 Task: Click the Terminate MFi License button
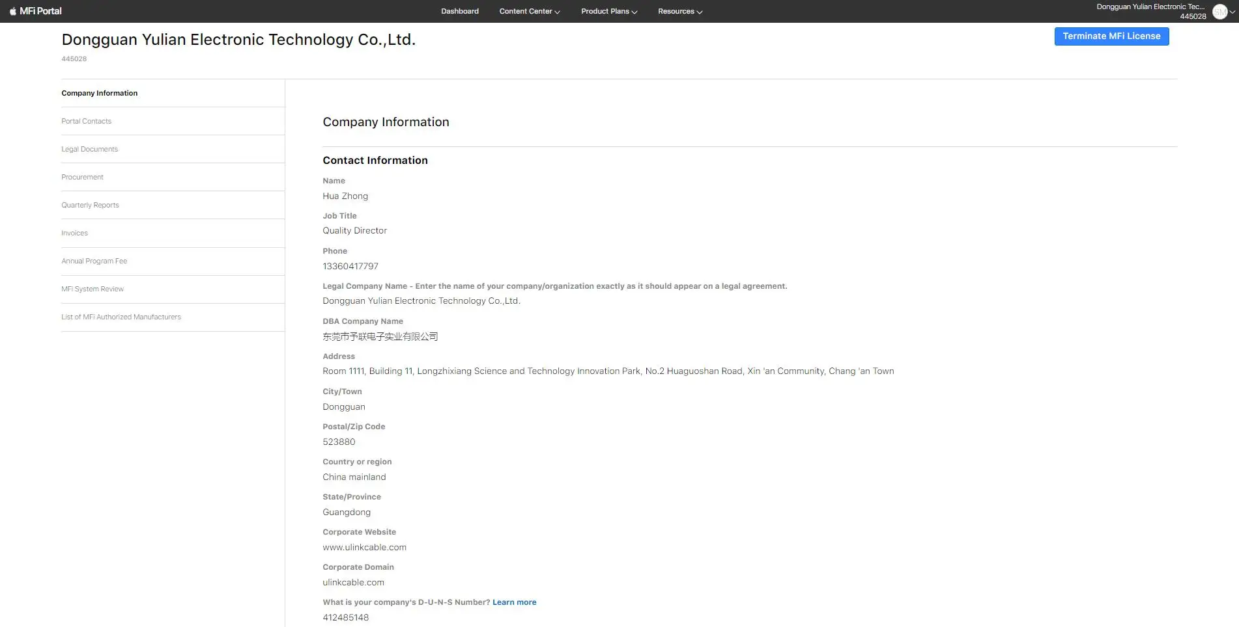click(1111, 36)
